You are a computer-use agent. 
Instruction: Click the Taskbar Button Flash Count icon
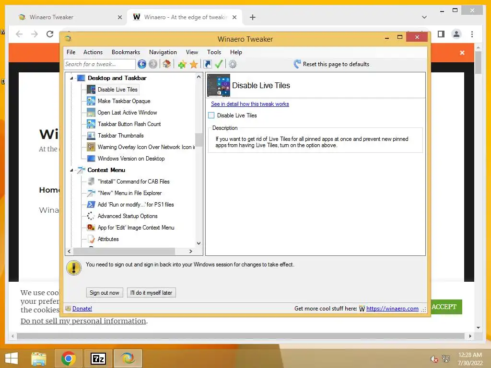[x=91, y=124]
